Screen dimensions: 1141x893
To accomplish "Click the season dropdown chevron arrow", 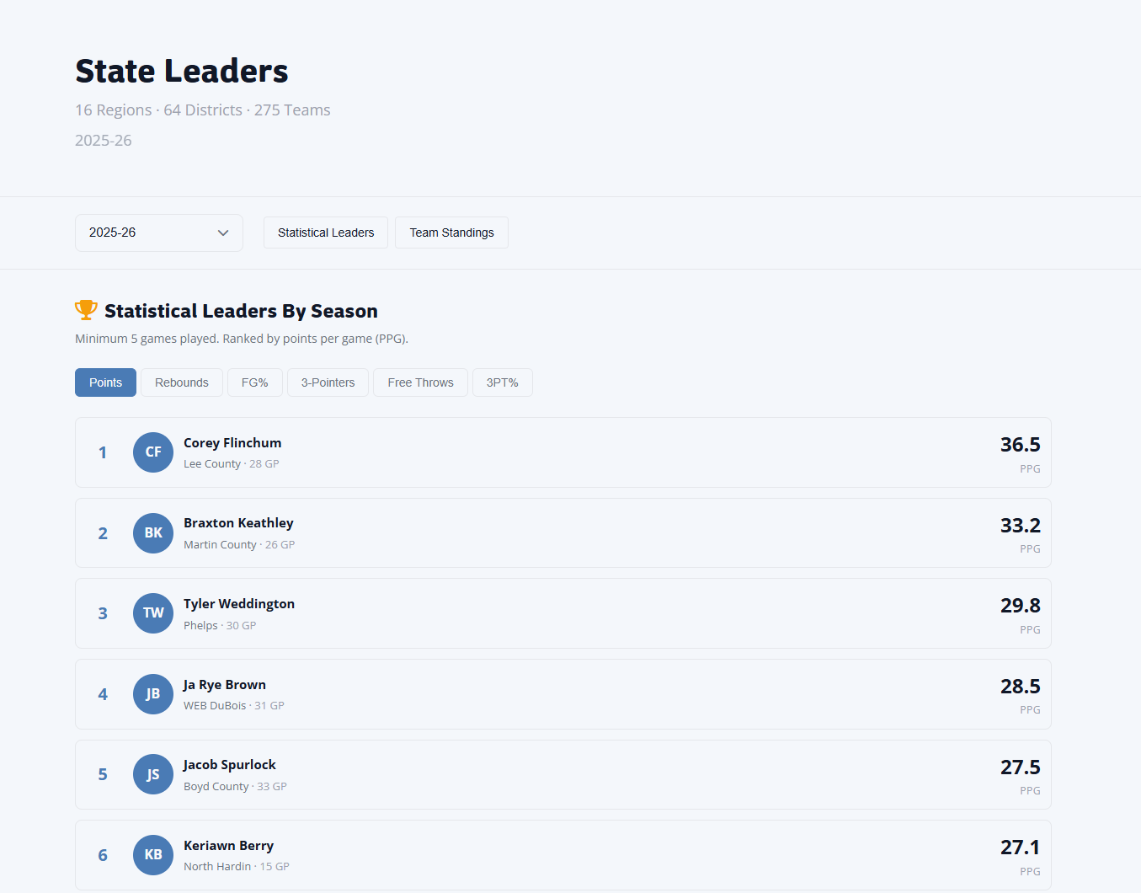I will [223, 233].
